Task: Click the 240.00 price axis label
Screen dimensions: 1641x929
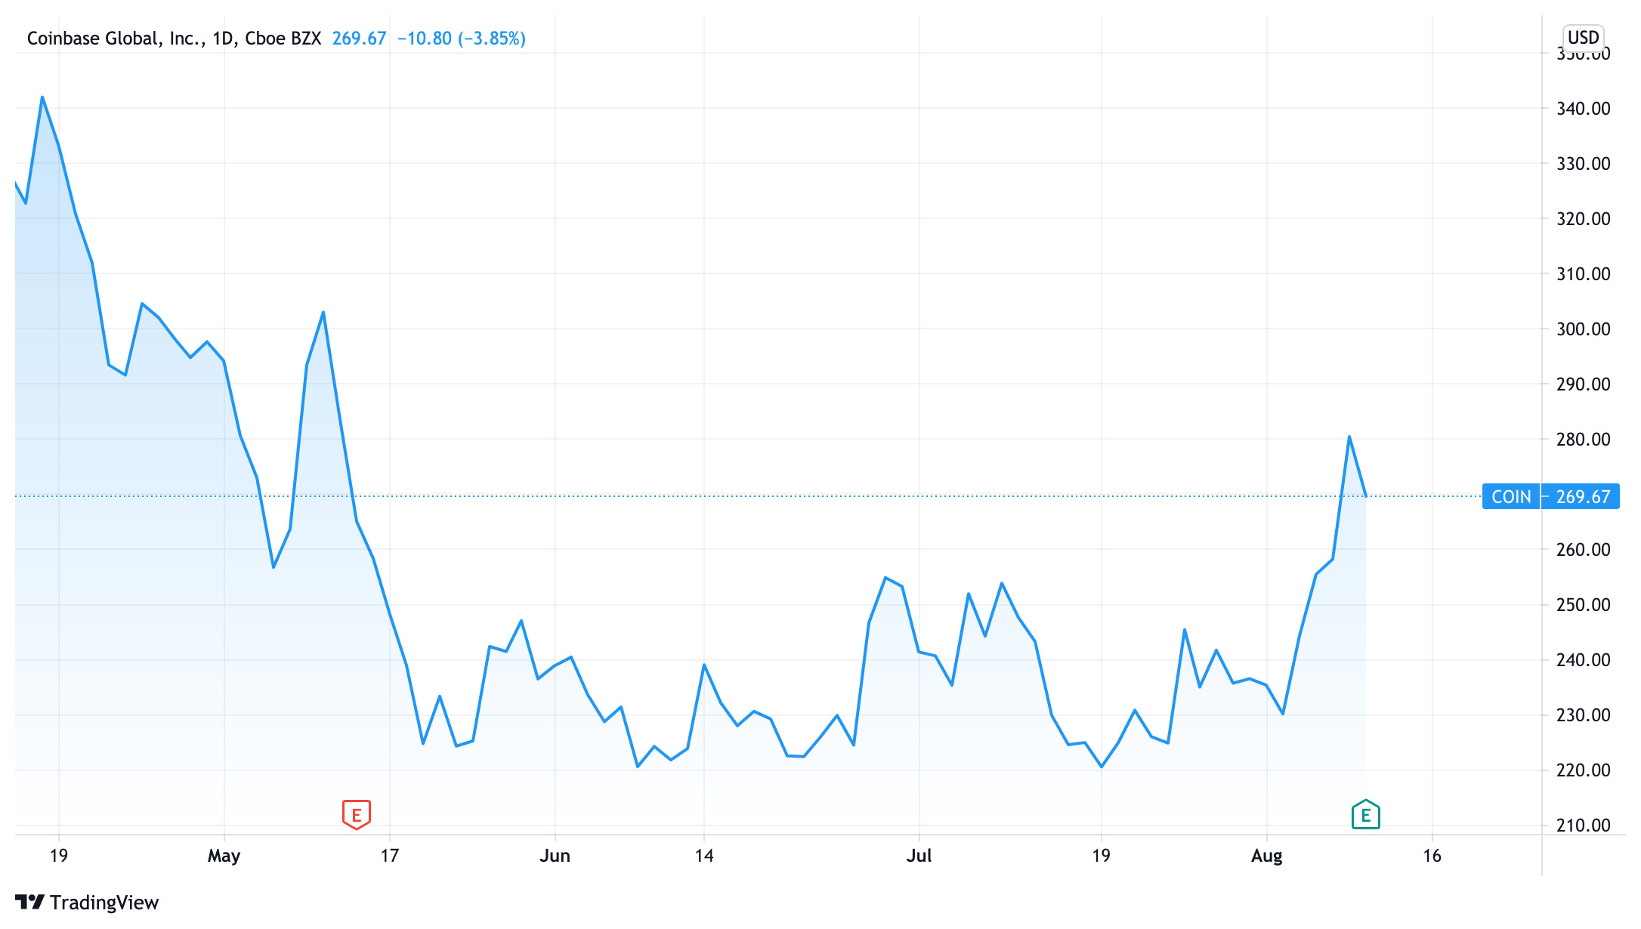Action: [1584, 660]
